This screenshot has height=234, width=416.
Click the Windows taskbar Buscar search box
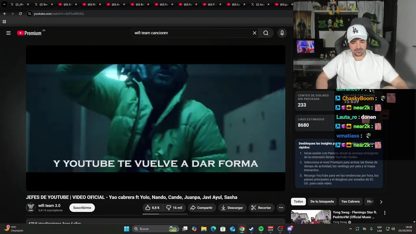(x=156, y=229)
